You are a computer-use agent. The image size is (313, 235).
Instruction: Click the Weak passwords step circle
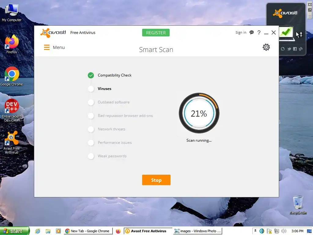pyautogui.click(x=91, y=156)
